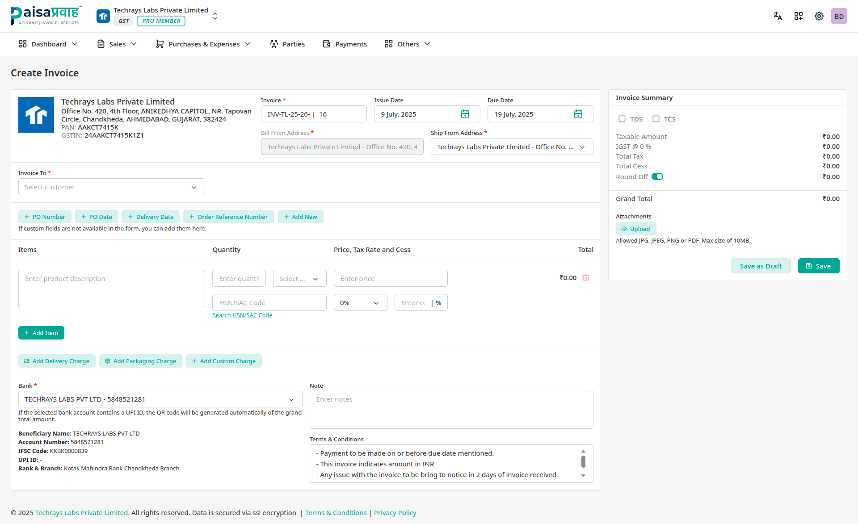858x524 pixels.
Task: Open the Privacy Policy link
Action: [x=395, y=513]
